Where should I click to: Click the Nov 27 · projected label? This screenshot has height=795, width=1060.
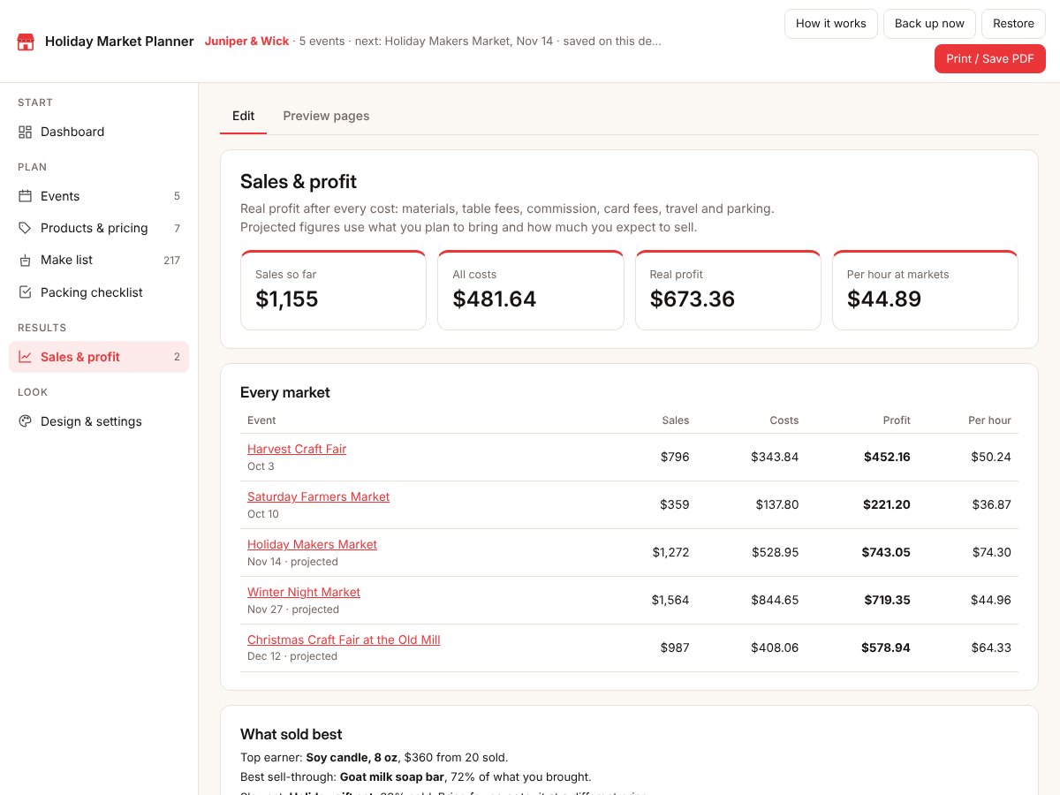click(293, 609)
